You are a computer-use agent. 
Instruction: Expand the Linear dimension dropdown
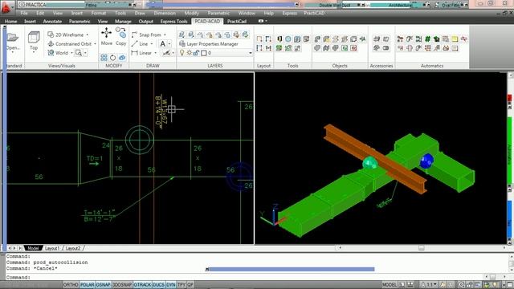[155, 53]
